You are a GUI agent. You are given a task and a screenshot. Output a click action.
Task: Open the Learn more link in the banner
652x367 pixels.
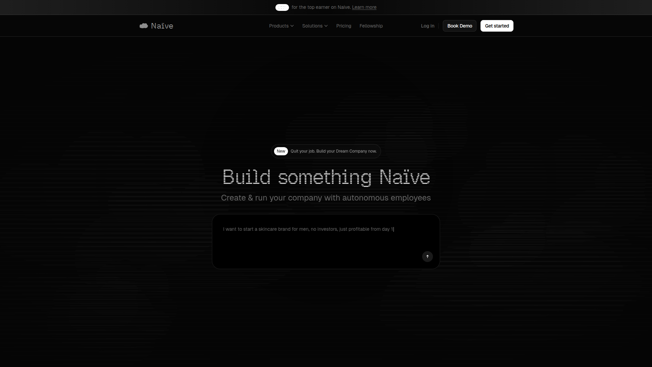click(364, 7)
